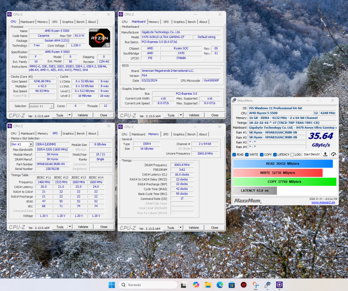Enable the LOG! checkbox in MaxxMem
Image resolution: width=348 pixels, height=291 pixels.
point(292,155)
